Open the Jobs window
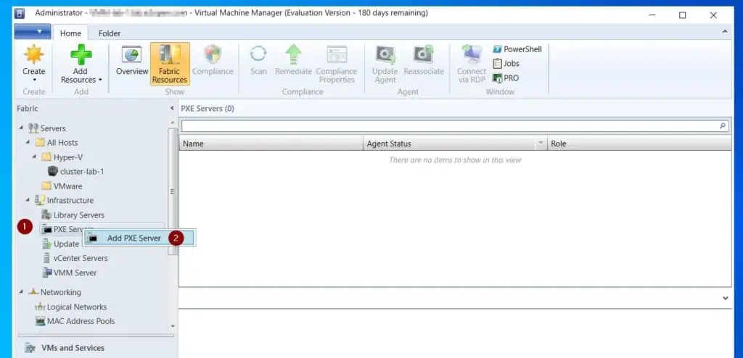This screenshot has width=743, height=358. point(506,64)
